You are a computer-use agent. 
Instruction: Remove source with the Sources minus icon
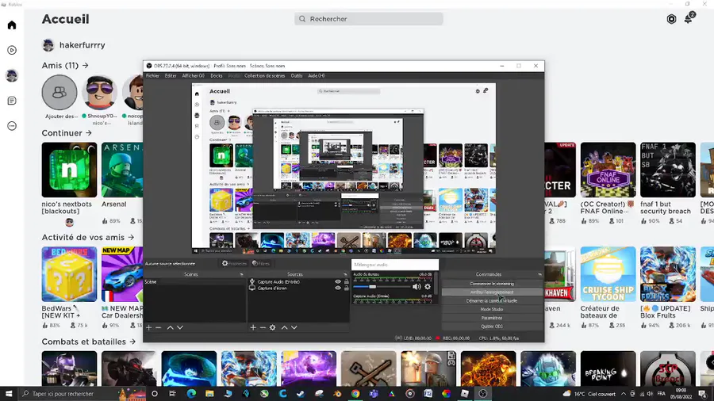pos(263,327)
